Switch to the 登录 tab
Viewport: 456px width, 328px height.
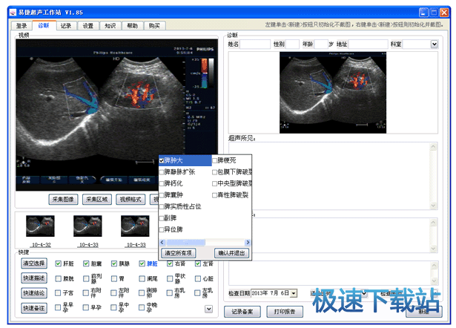click(22, 26)
